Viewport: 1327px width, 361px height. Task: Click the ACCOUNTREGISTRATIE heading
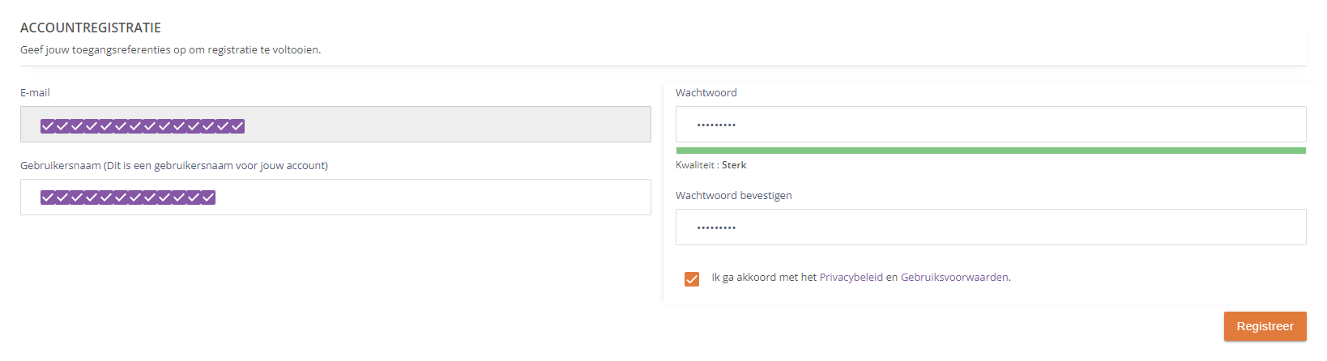(91, 28)
